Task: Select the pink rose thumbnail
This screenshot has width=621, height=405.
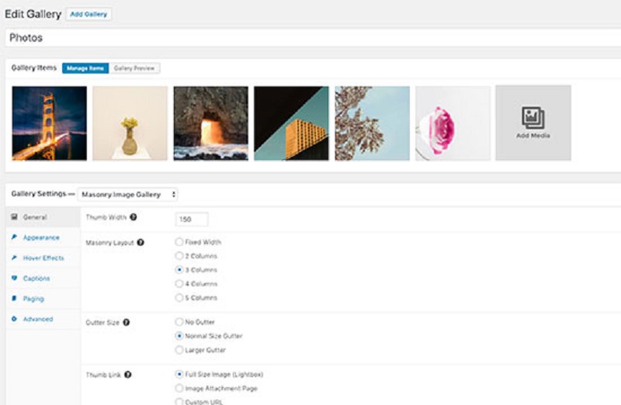Action: [453, 123]
